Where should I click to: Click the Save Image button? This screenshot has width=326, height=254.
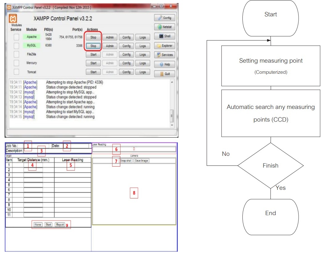coord(141,160)
